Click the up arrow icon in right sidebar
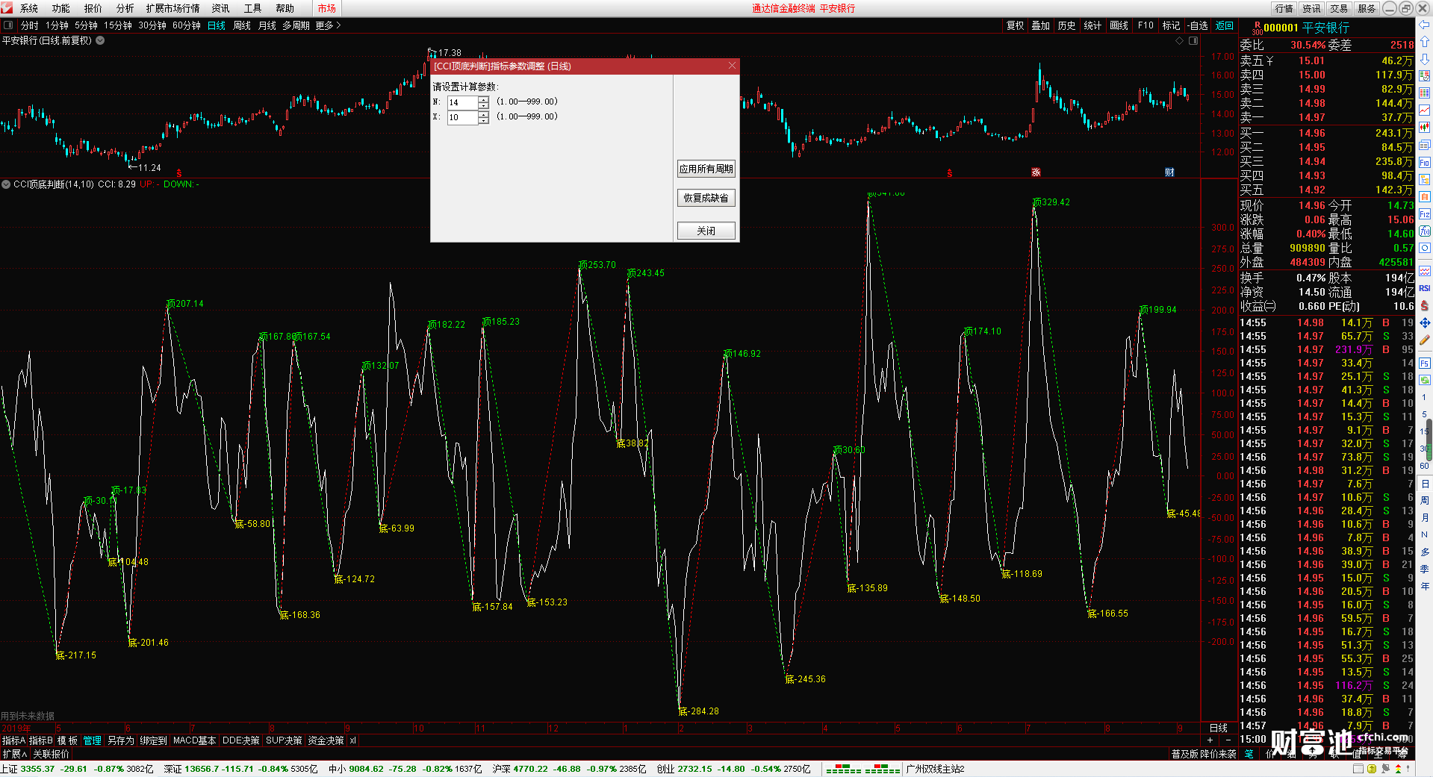The width and height of the screenshot is (1433, 777). [1425, 42]
